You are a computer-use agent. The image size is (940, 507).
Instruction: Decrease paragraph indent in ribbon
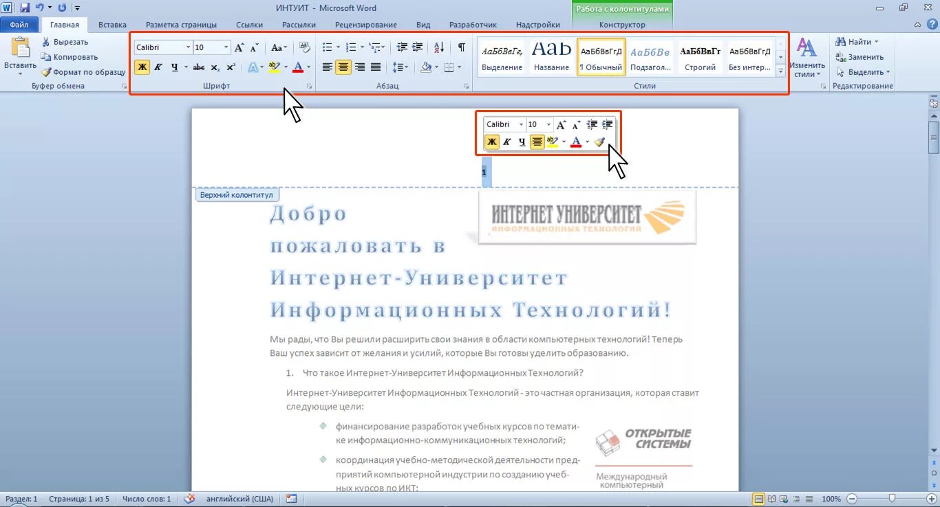[403, 47]
